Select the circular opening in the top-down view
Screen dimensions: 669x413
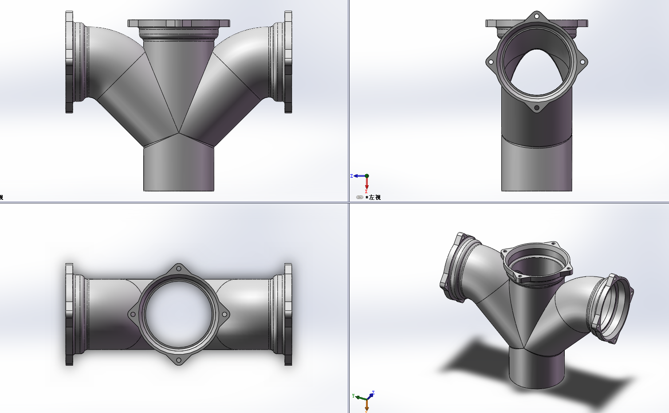(x=178, y=314)
